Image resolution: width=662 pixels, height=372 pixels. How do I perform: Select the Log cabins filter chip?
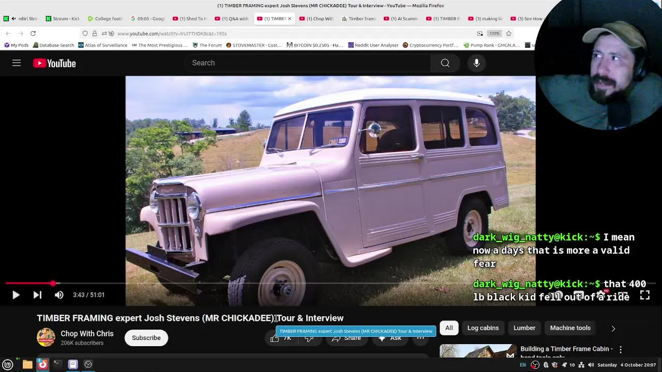click(483, 328)
